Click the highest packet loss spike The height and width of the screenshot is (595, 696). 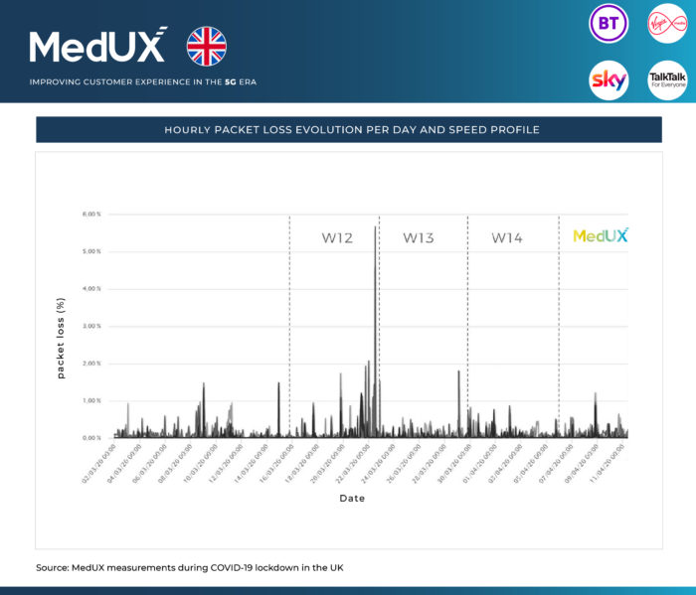[x=375, y=228]
